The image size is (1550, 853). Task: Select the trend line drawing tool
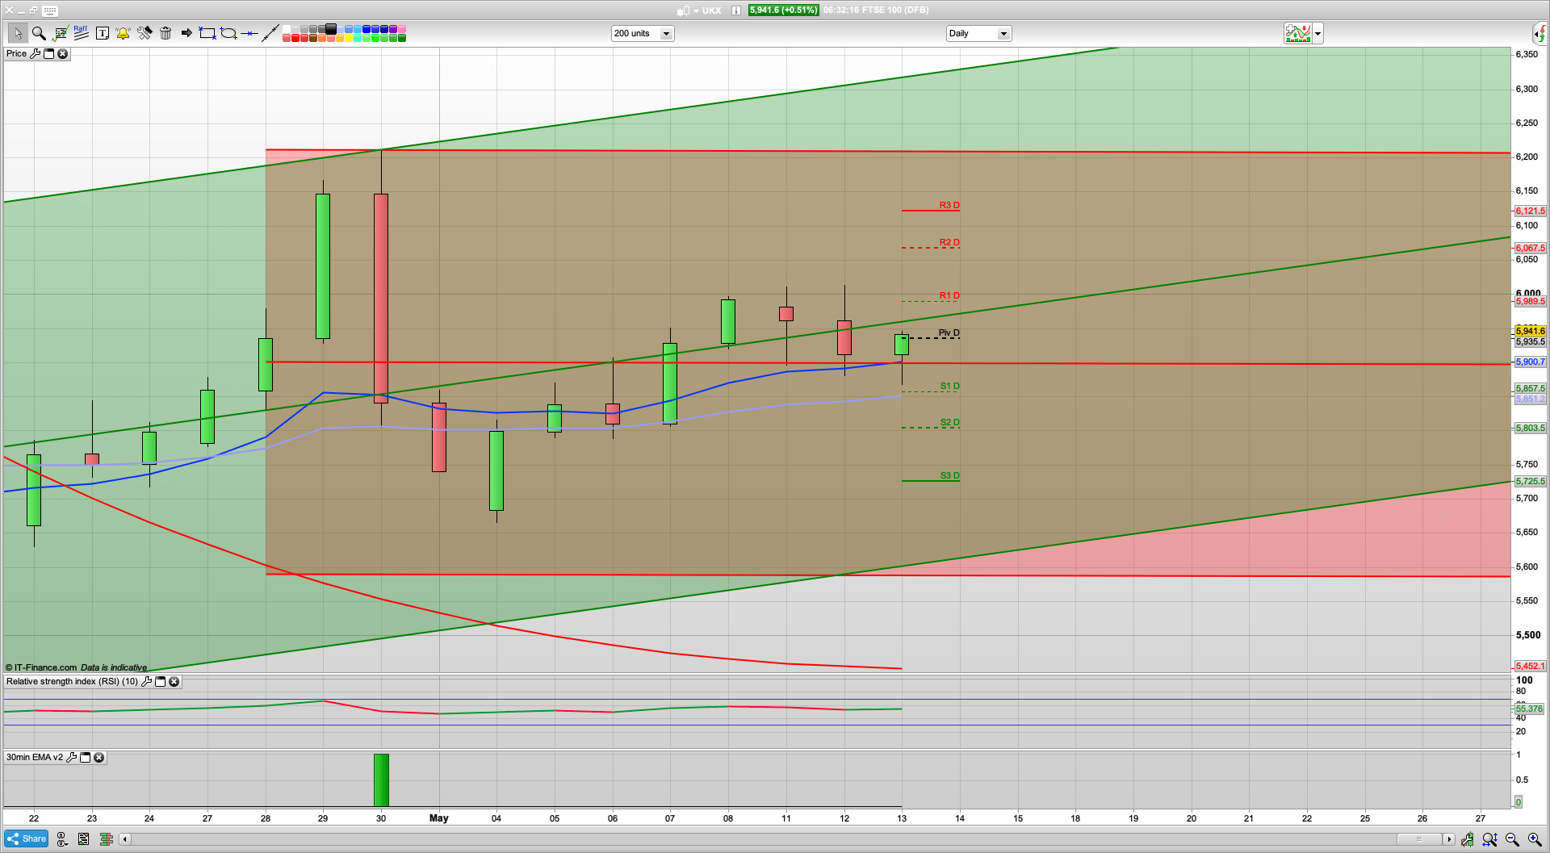coord(270,33)
